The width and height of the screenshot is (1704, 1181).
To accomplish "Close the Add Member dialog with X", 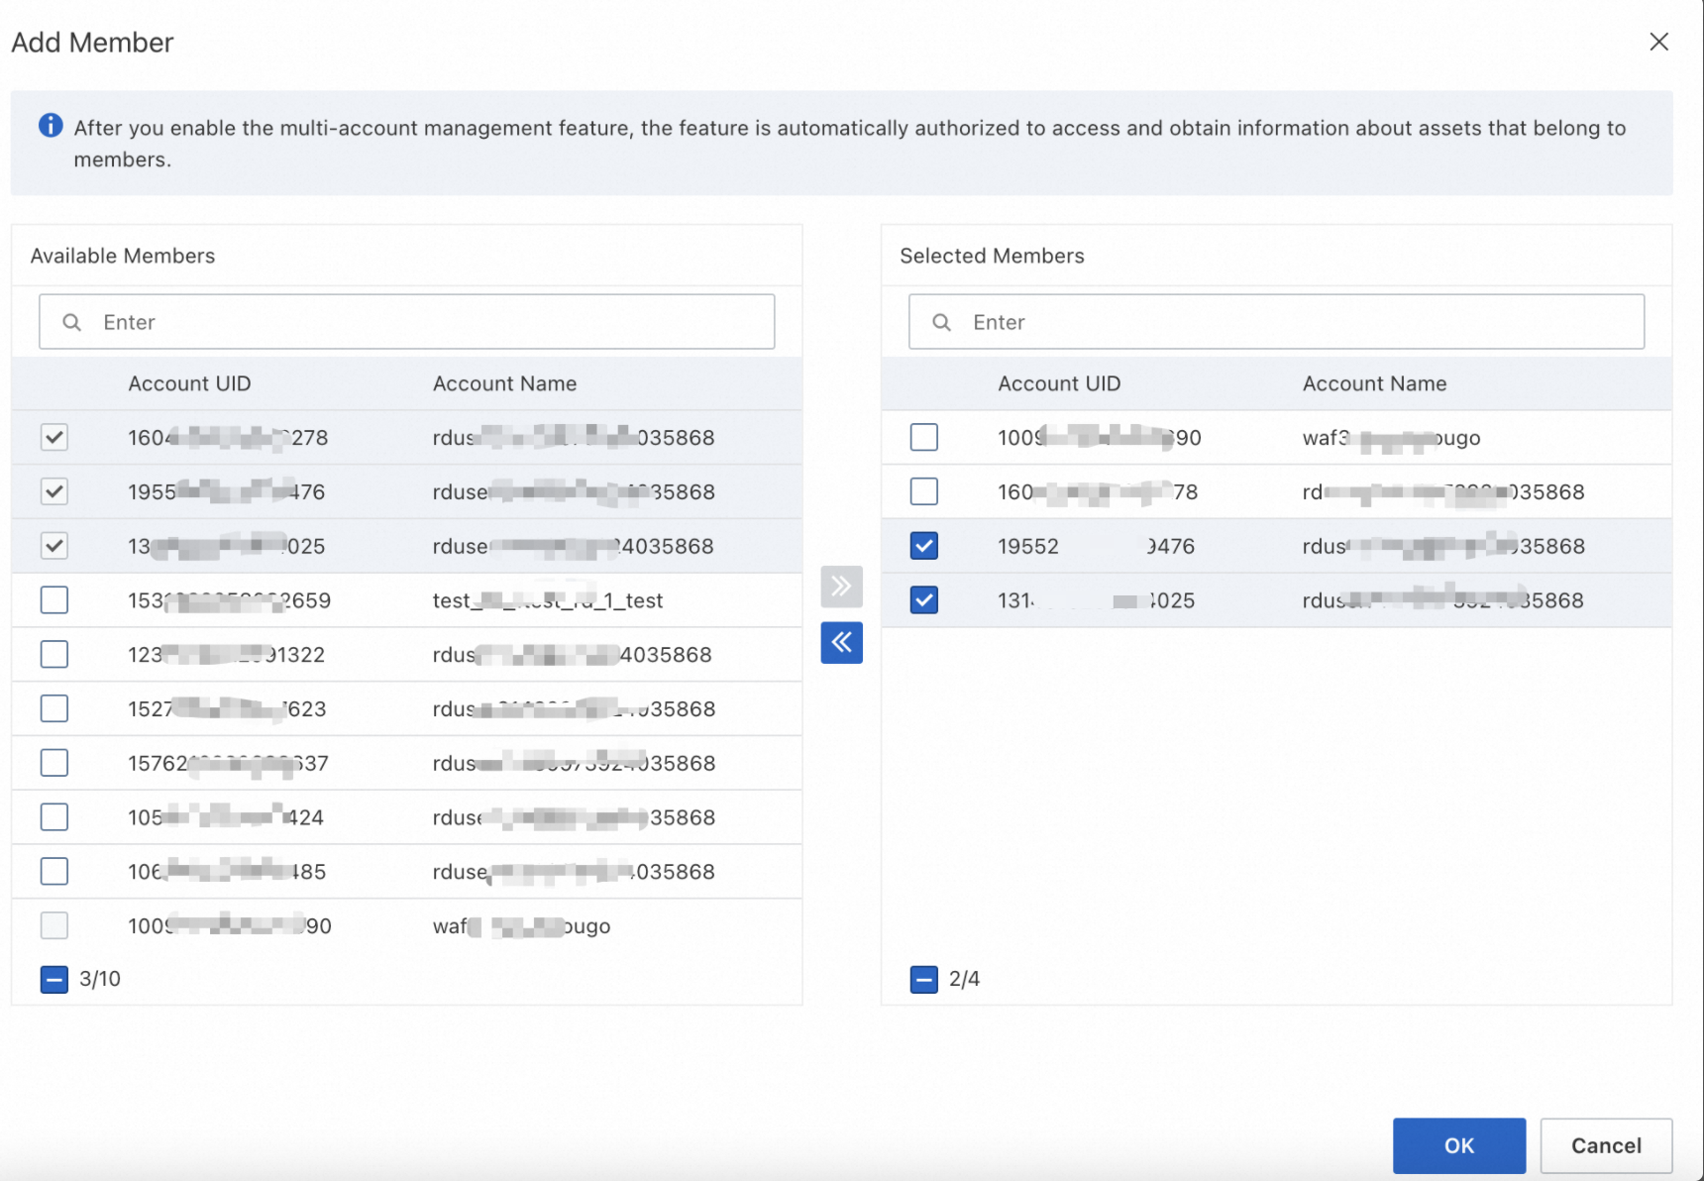I will [x=1658, y=42].
